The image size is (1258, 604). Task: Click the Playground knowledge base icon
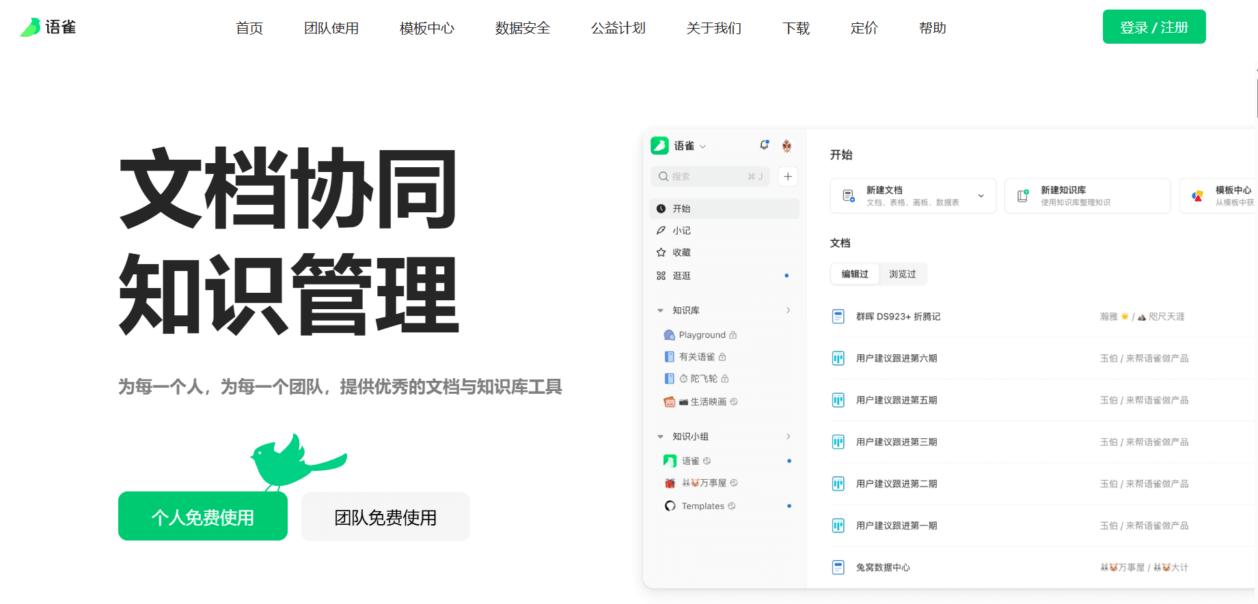coord(670,335)
